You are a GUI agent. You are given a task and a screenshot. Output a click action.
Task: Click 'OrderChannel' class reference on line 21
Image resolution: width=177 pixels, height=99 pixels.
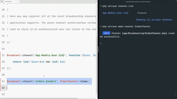(69, 81)
